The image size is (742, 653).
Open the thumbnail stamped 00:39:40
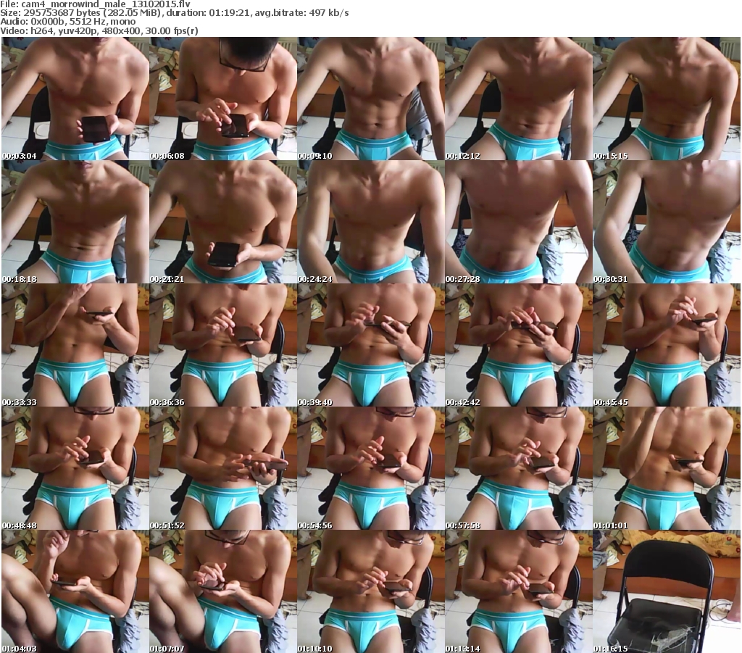pos(370,345)
